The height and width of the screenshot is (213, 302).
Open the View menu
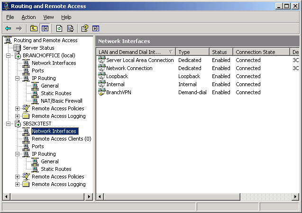(x=48, y=17)
